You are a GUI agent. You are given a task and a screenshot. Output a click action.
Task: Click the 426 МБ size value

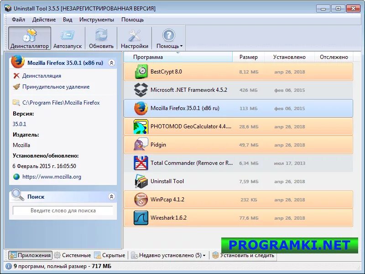[248, 90]
